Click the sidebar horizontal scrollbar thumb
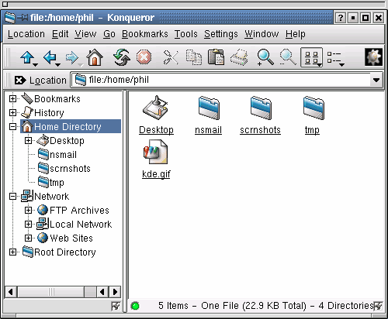Viewport: 388px width, 319px height. pos(51,292)
